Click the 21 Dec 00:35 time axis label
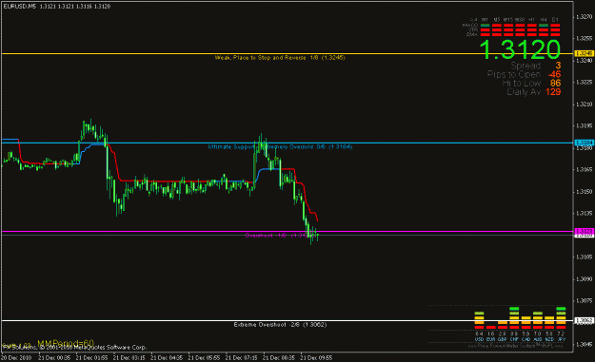This screenshot has width=595, height=362. click(54, 358)
